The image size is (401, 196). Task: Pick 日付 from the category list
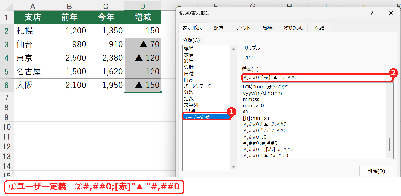189,73
